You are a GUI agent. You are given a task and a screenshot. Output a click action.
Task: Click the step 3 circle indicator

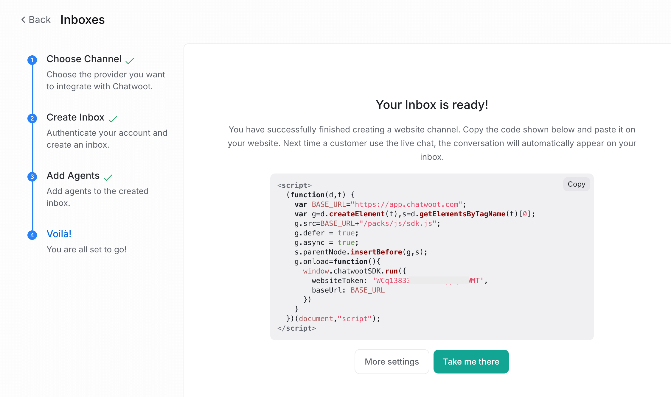pyautogui.click(x=32, y=177)
